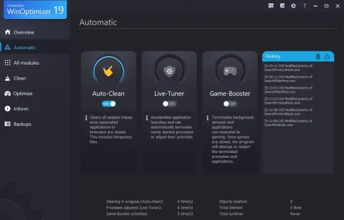This screenshot has width=344, height=220.
Task: Click the Optimize speedometer icon
Action: [7, 93]
